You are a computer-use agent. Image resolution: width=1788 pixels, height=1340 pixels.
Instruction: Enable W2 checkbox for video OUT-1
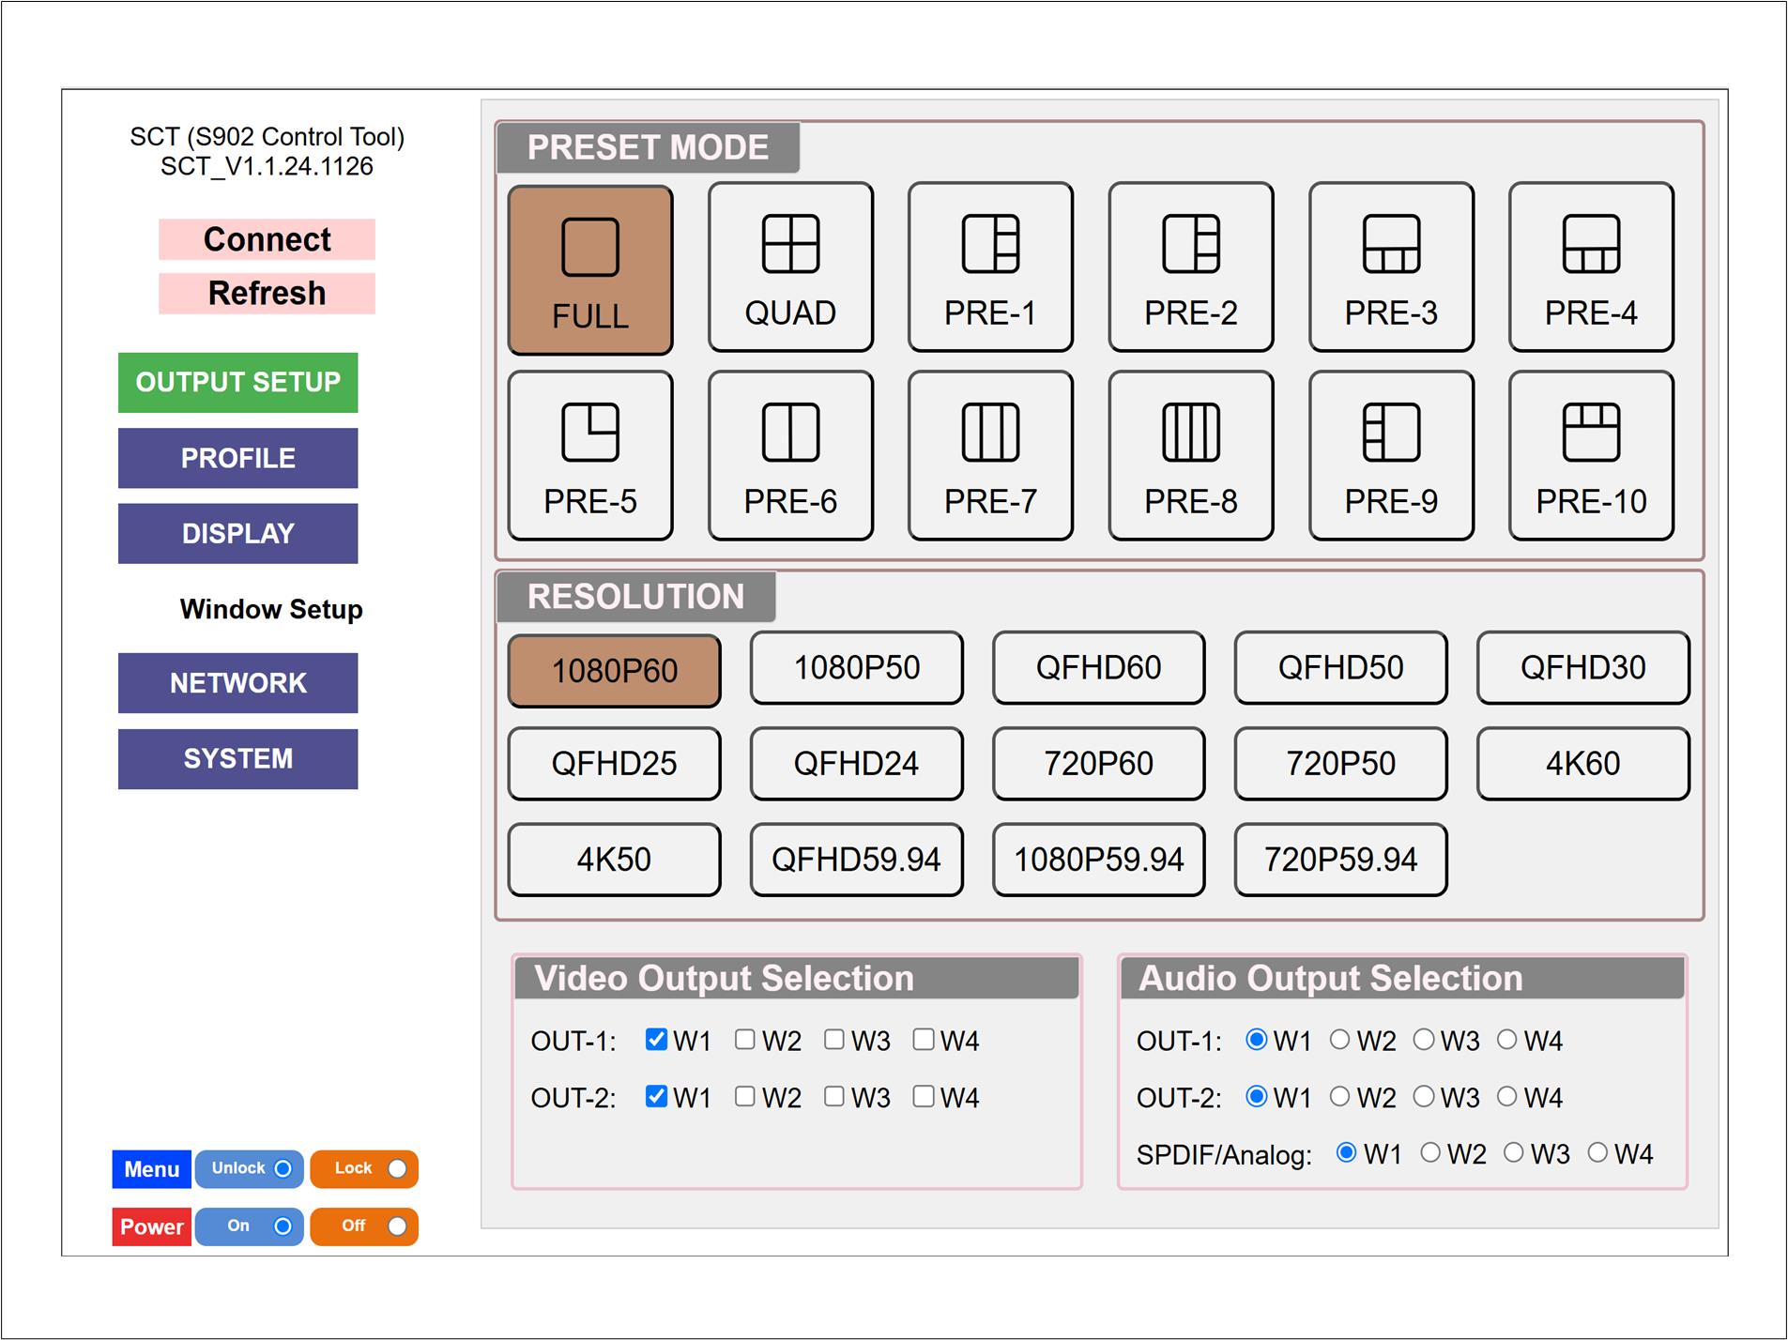click(x=745, y=1040)
